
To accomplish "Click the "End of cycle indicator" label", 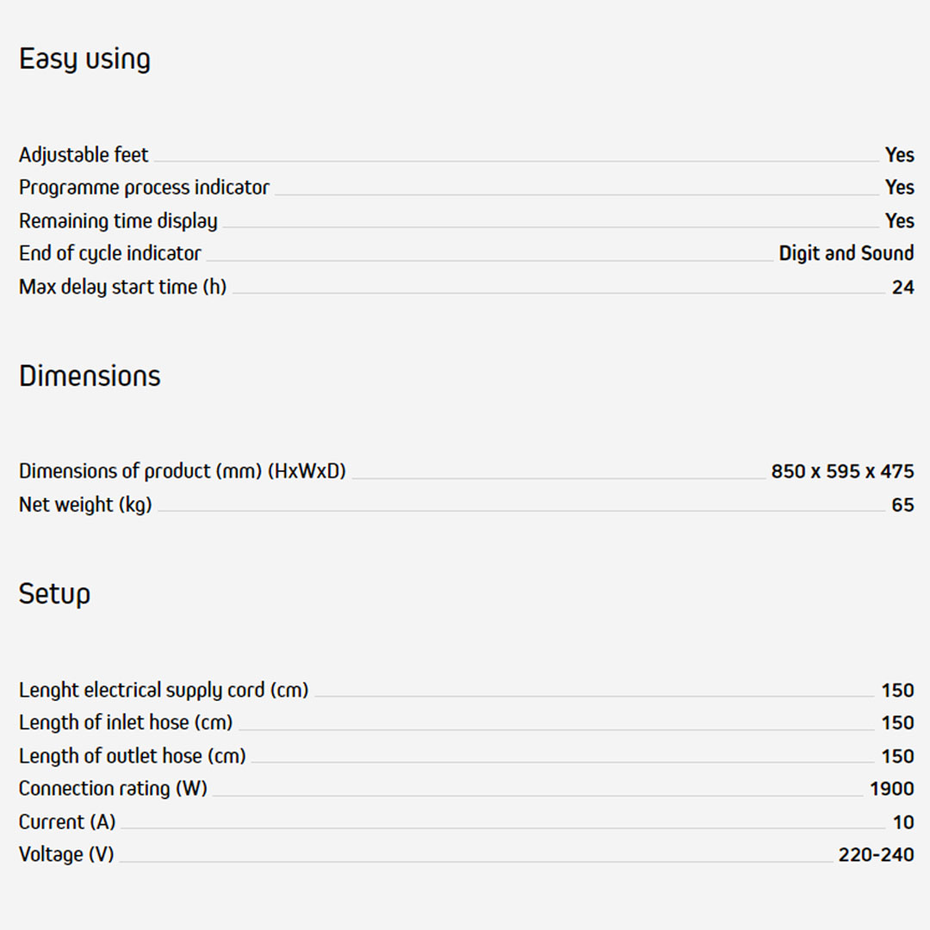I will (x=110, y=253).
